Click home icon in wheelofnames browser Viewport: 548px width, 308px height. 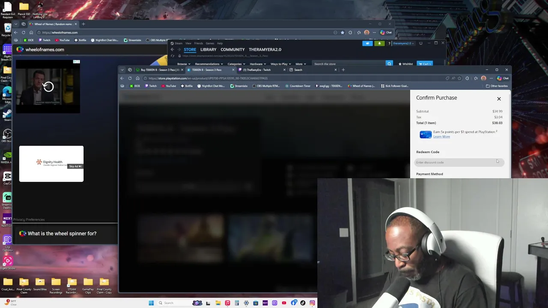pos(31,33)
